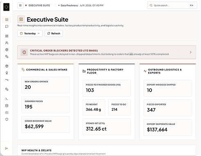The width and height of the screenshot is (201, 156).
Task: Click the Commercial & Sales Intake header icon
Action: [x=23, y=70]
